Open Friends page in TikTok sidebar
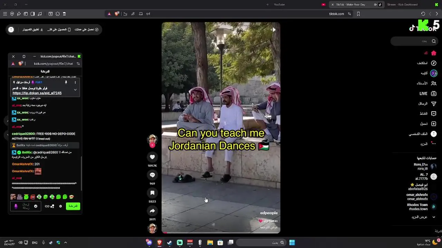This screenshot has width=442, height=248. [x=426, y=83]
